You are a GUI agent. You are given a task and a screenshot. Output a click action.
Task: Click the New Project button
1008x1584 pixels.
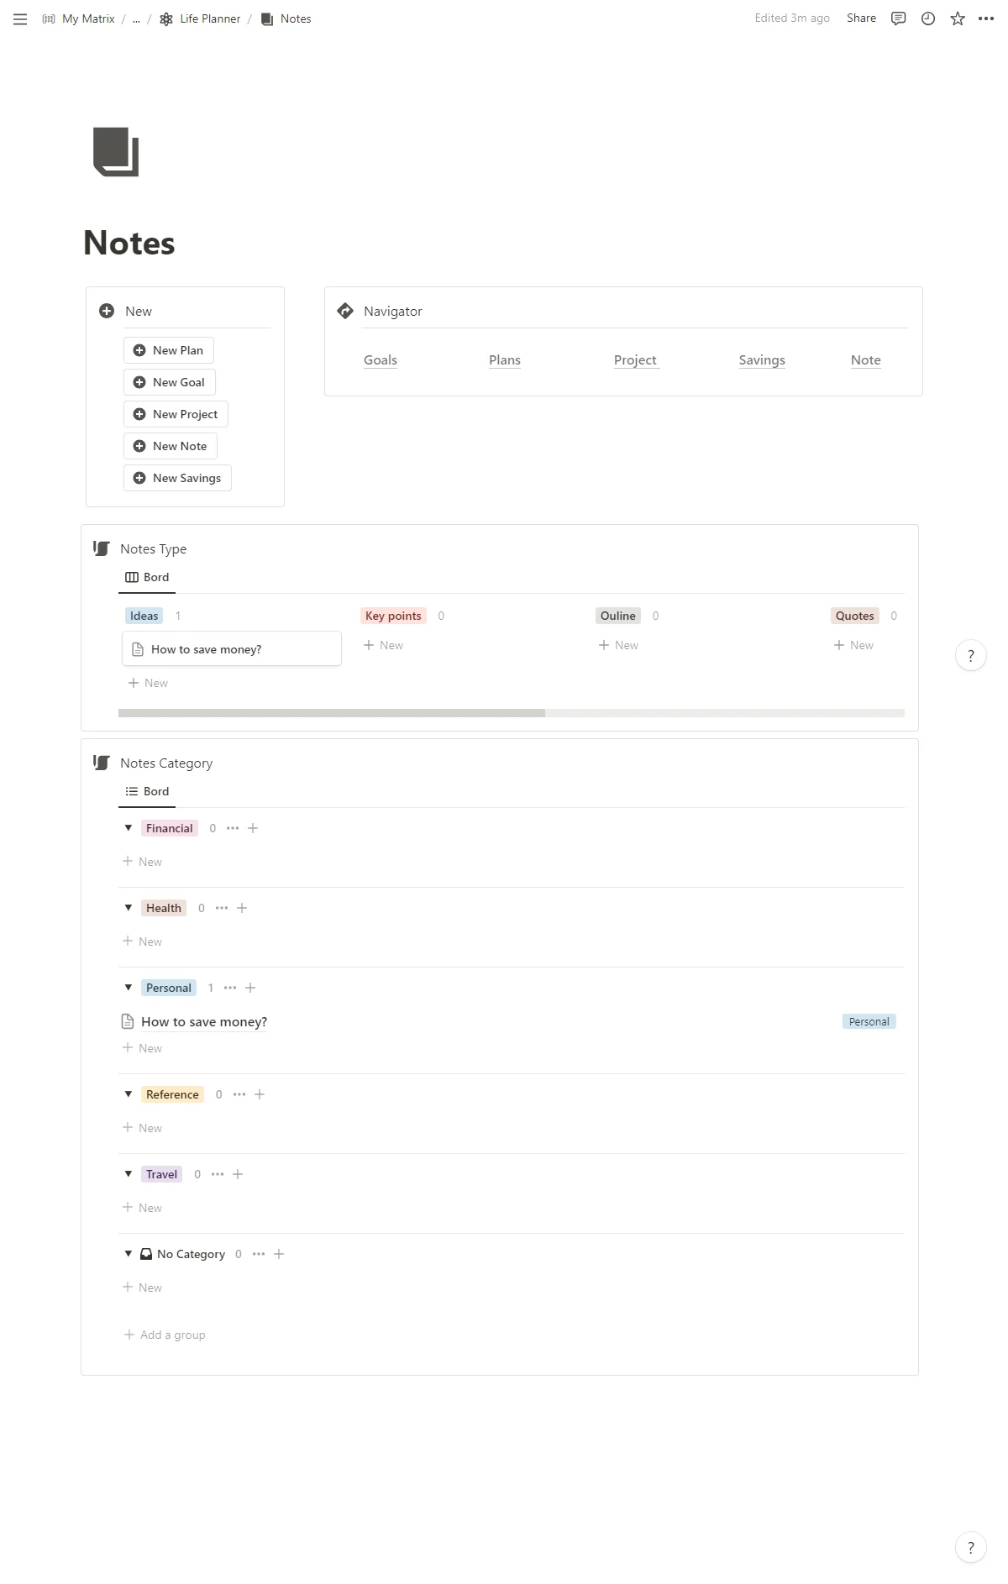click(176, 414)
